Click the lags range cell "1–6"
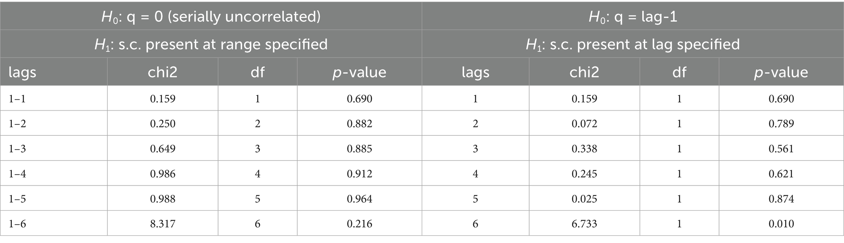 tap(18, 224)
